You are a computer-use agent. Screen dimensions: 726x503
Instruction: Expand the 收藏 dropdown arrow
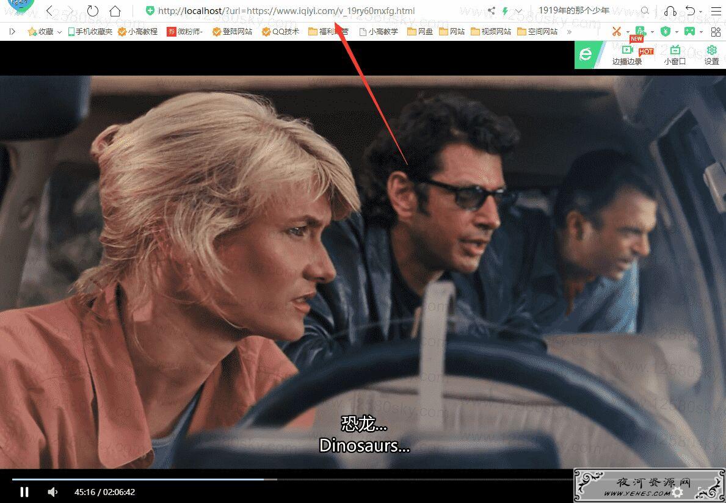click(x=59, y=32)
